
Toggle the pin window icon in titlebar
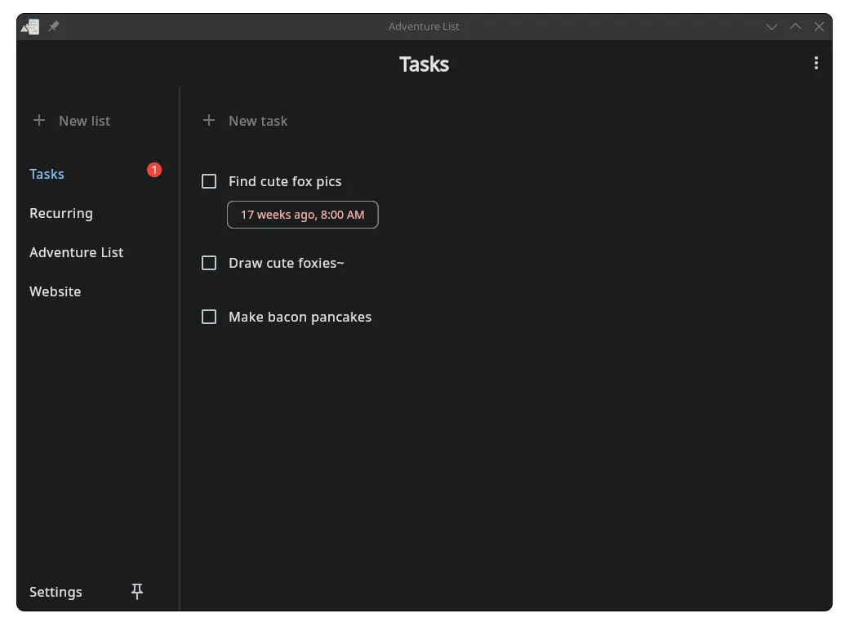pyautogui.click(x=54, y=26)
